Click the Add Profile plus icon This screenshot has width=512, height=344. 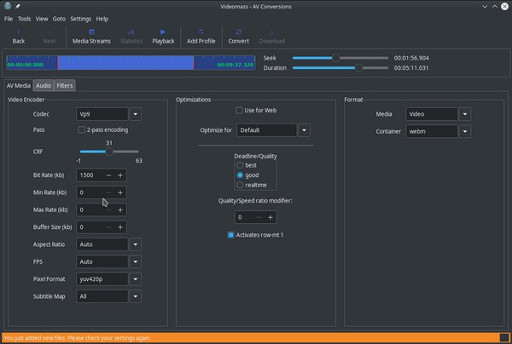pos(201,32)
